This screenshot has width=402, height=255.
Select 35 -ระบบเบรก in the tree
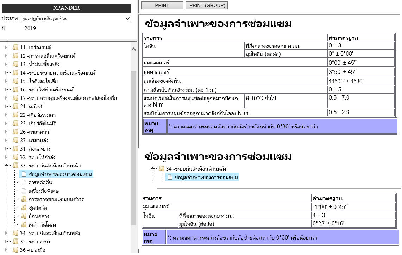pos(35,241)
